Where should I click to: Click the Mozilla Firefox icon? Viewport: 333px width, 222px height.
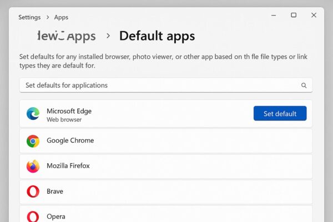[x=33, y=166]
